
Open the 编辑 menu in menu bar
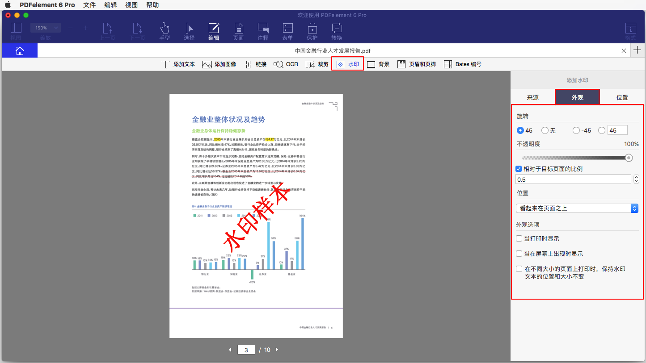click(x=110, y=5)
